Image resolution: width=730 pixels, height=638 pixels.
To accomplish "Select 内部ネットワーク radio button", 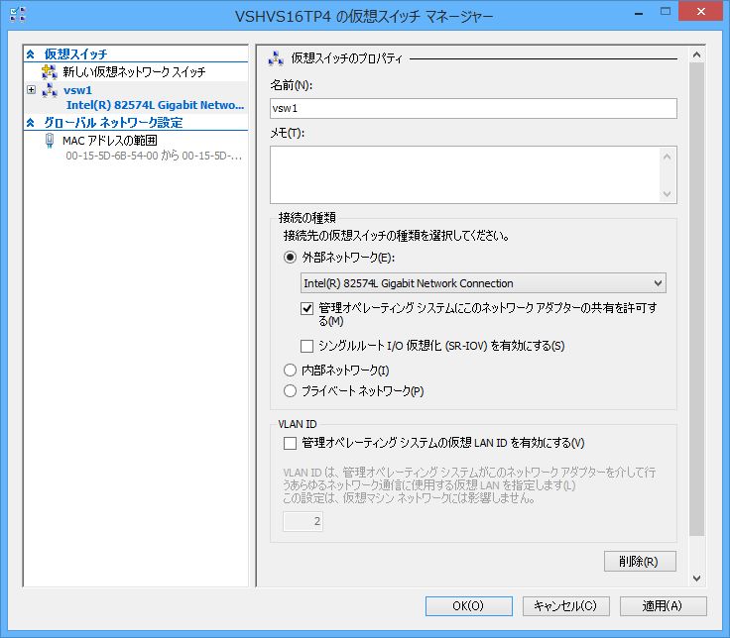I will [290, 371].
